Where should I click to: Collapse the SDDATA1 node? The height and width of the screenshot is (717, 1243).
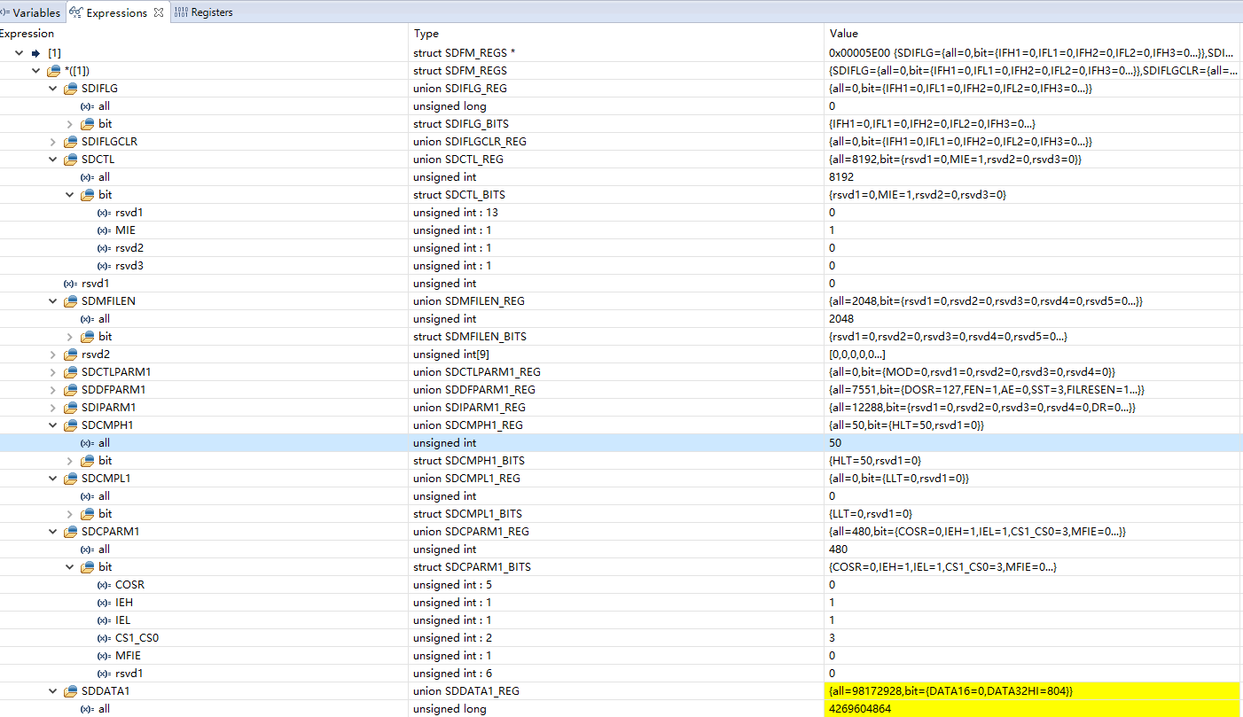(x=53, y=691)
